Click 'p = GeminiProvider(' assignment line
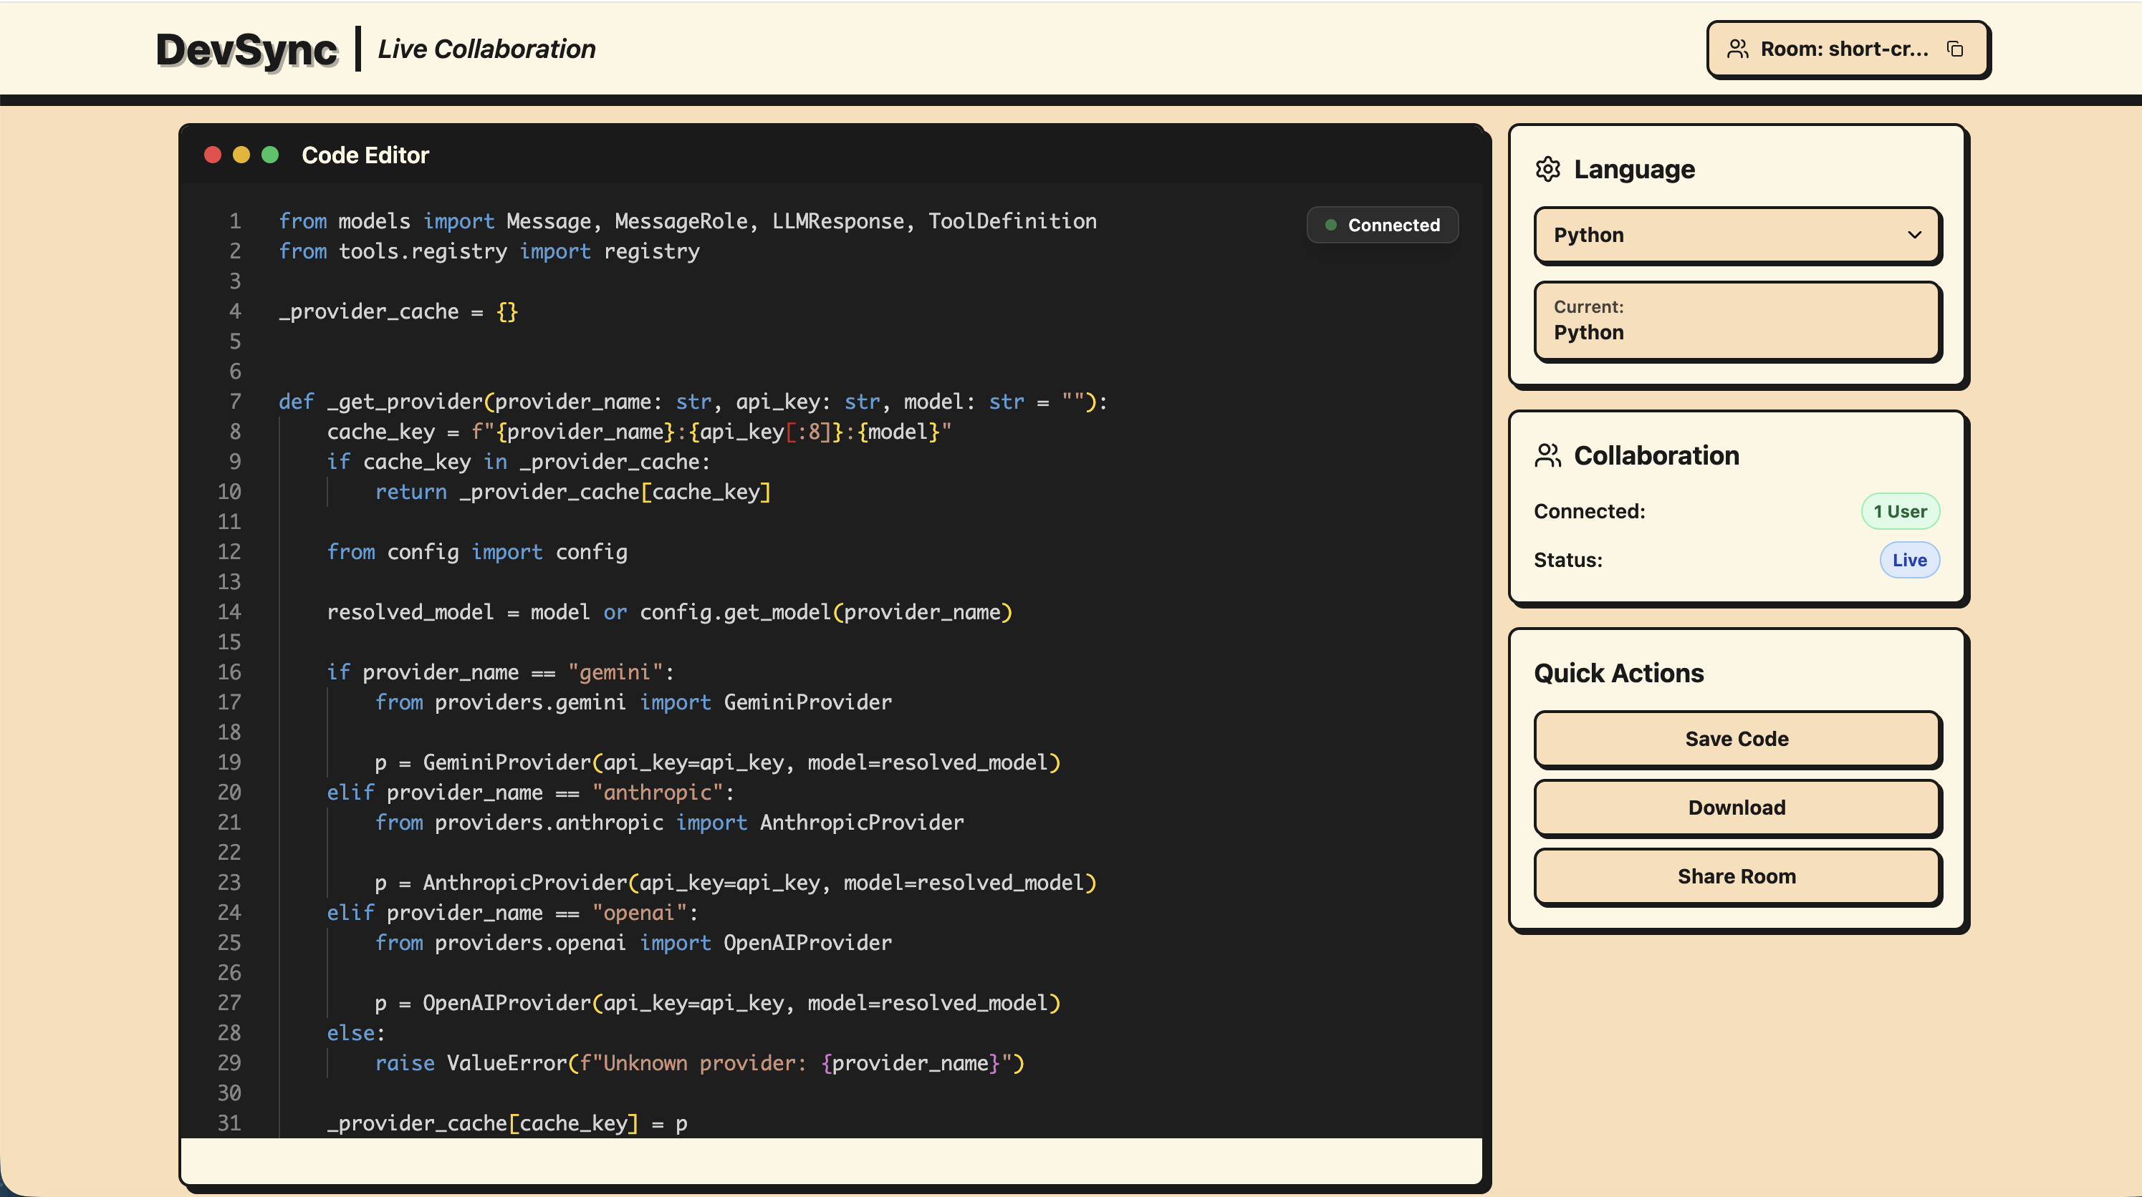 pyautogui.click(x=718, y=763)
